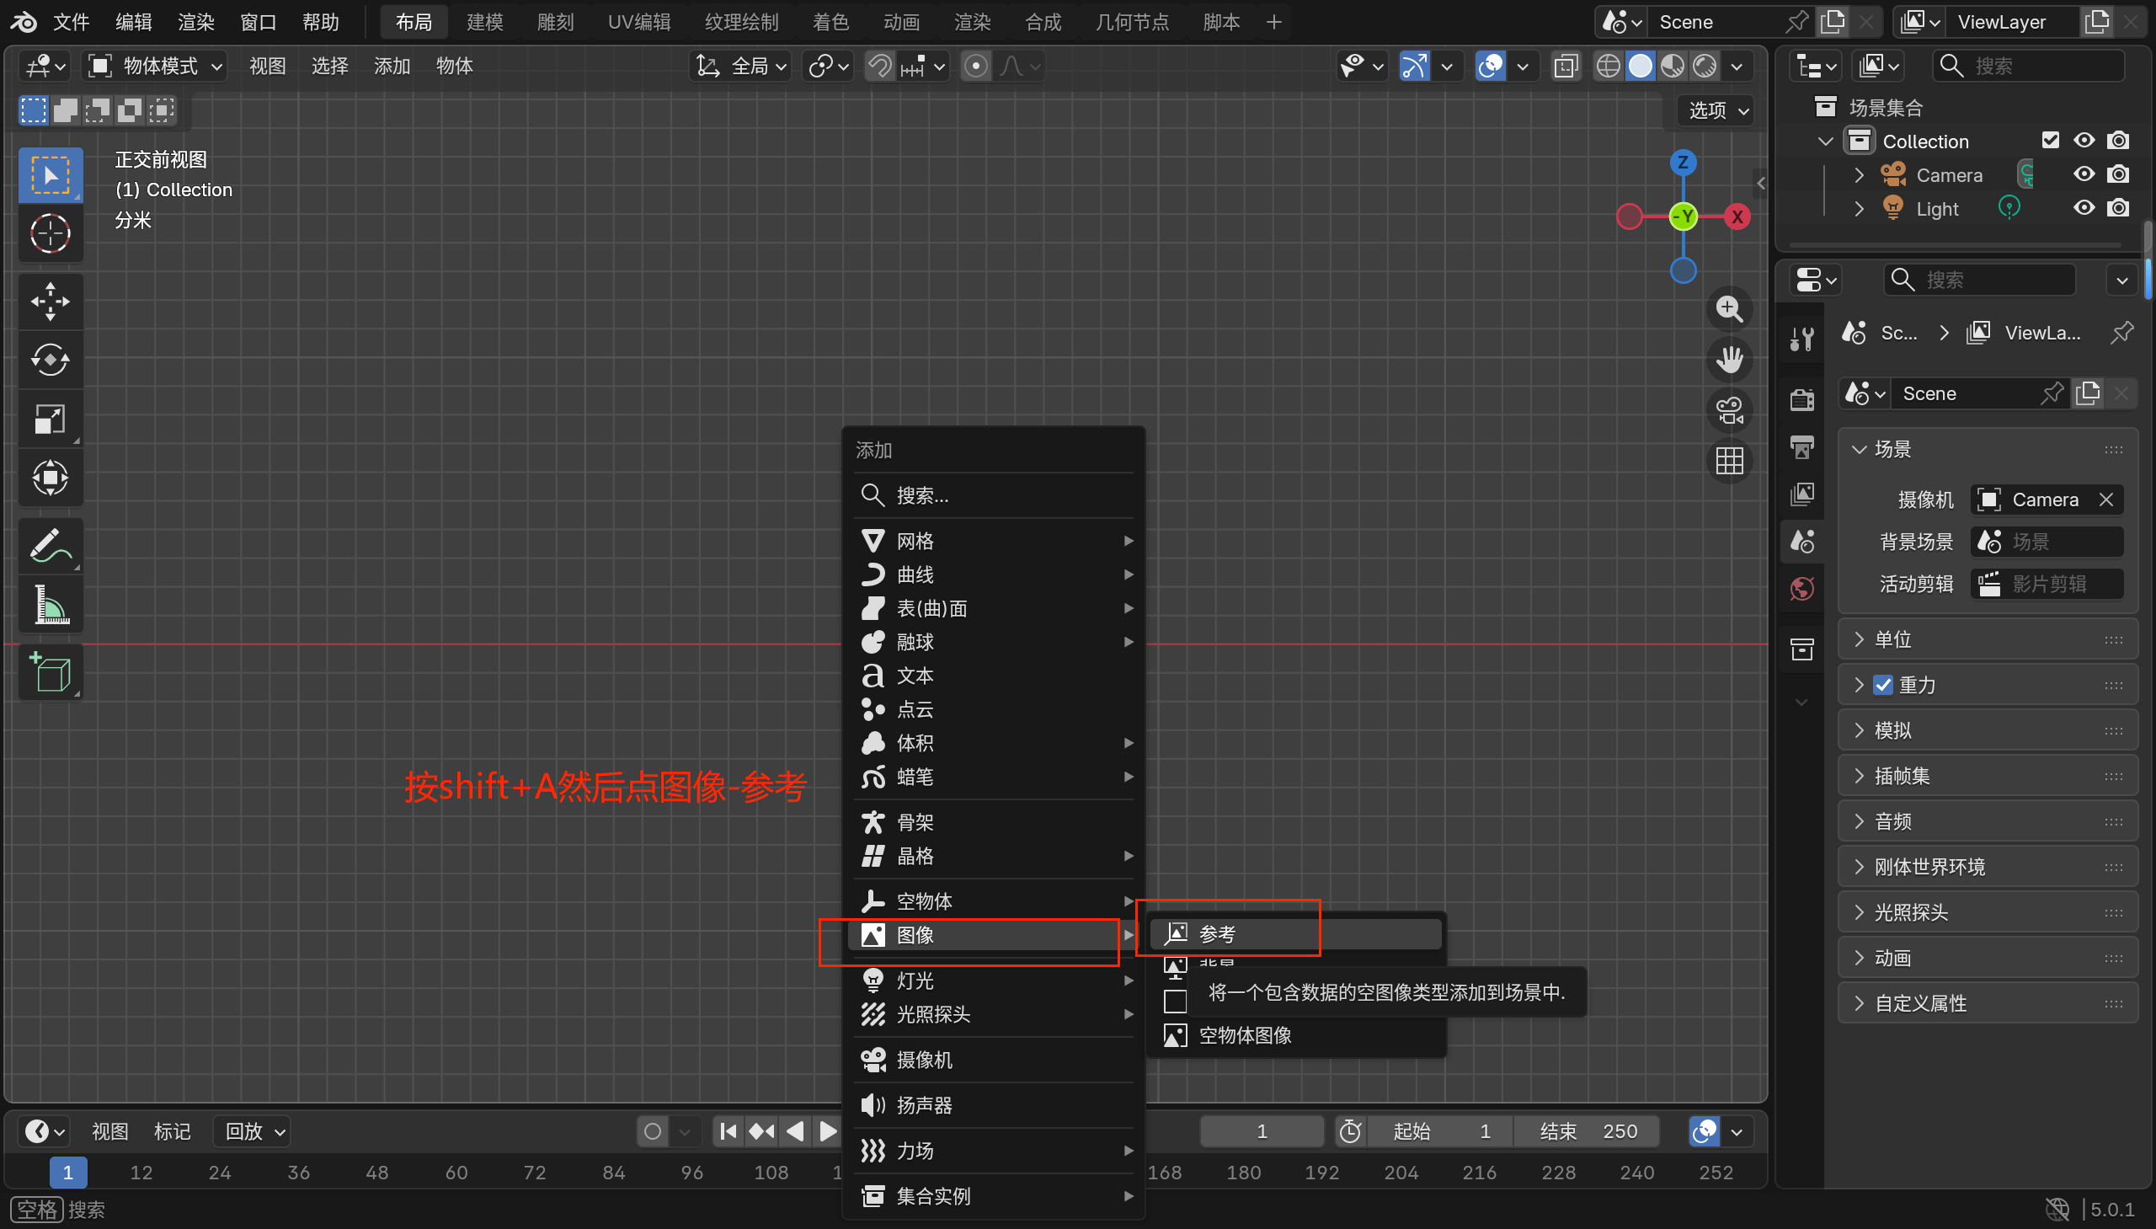Screen dimensions: 2156x1229
Task: Click the End frame (结束) 250 field
Action: 1587,1131
